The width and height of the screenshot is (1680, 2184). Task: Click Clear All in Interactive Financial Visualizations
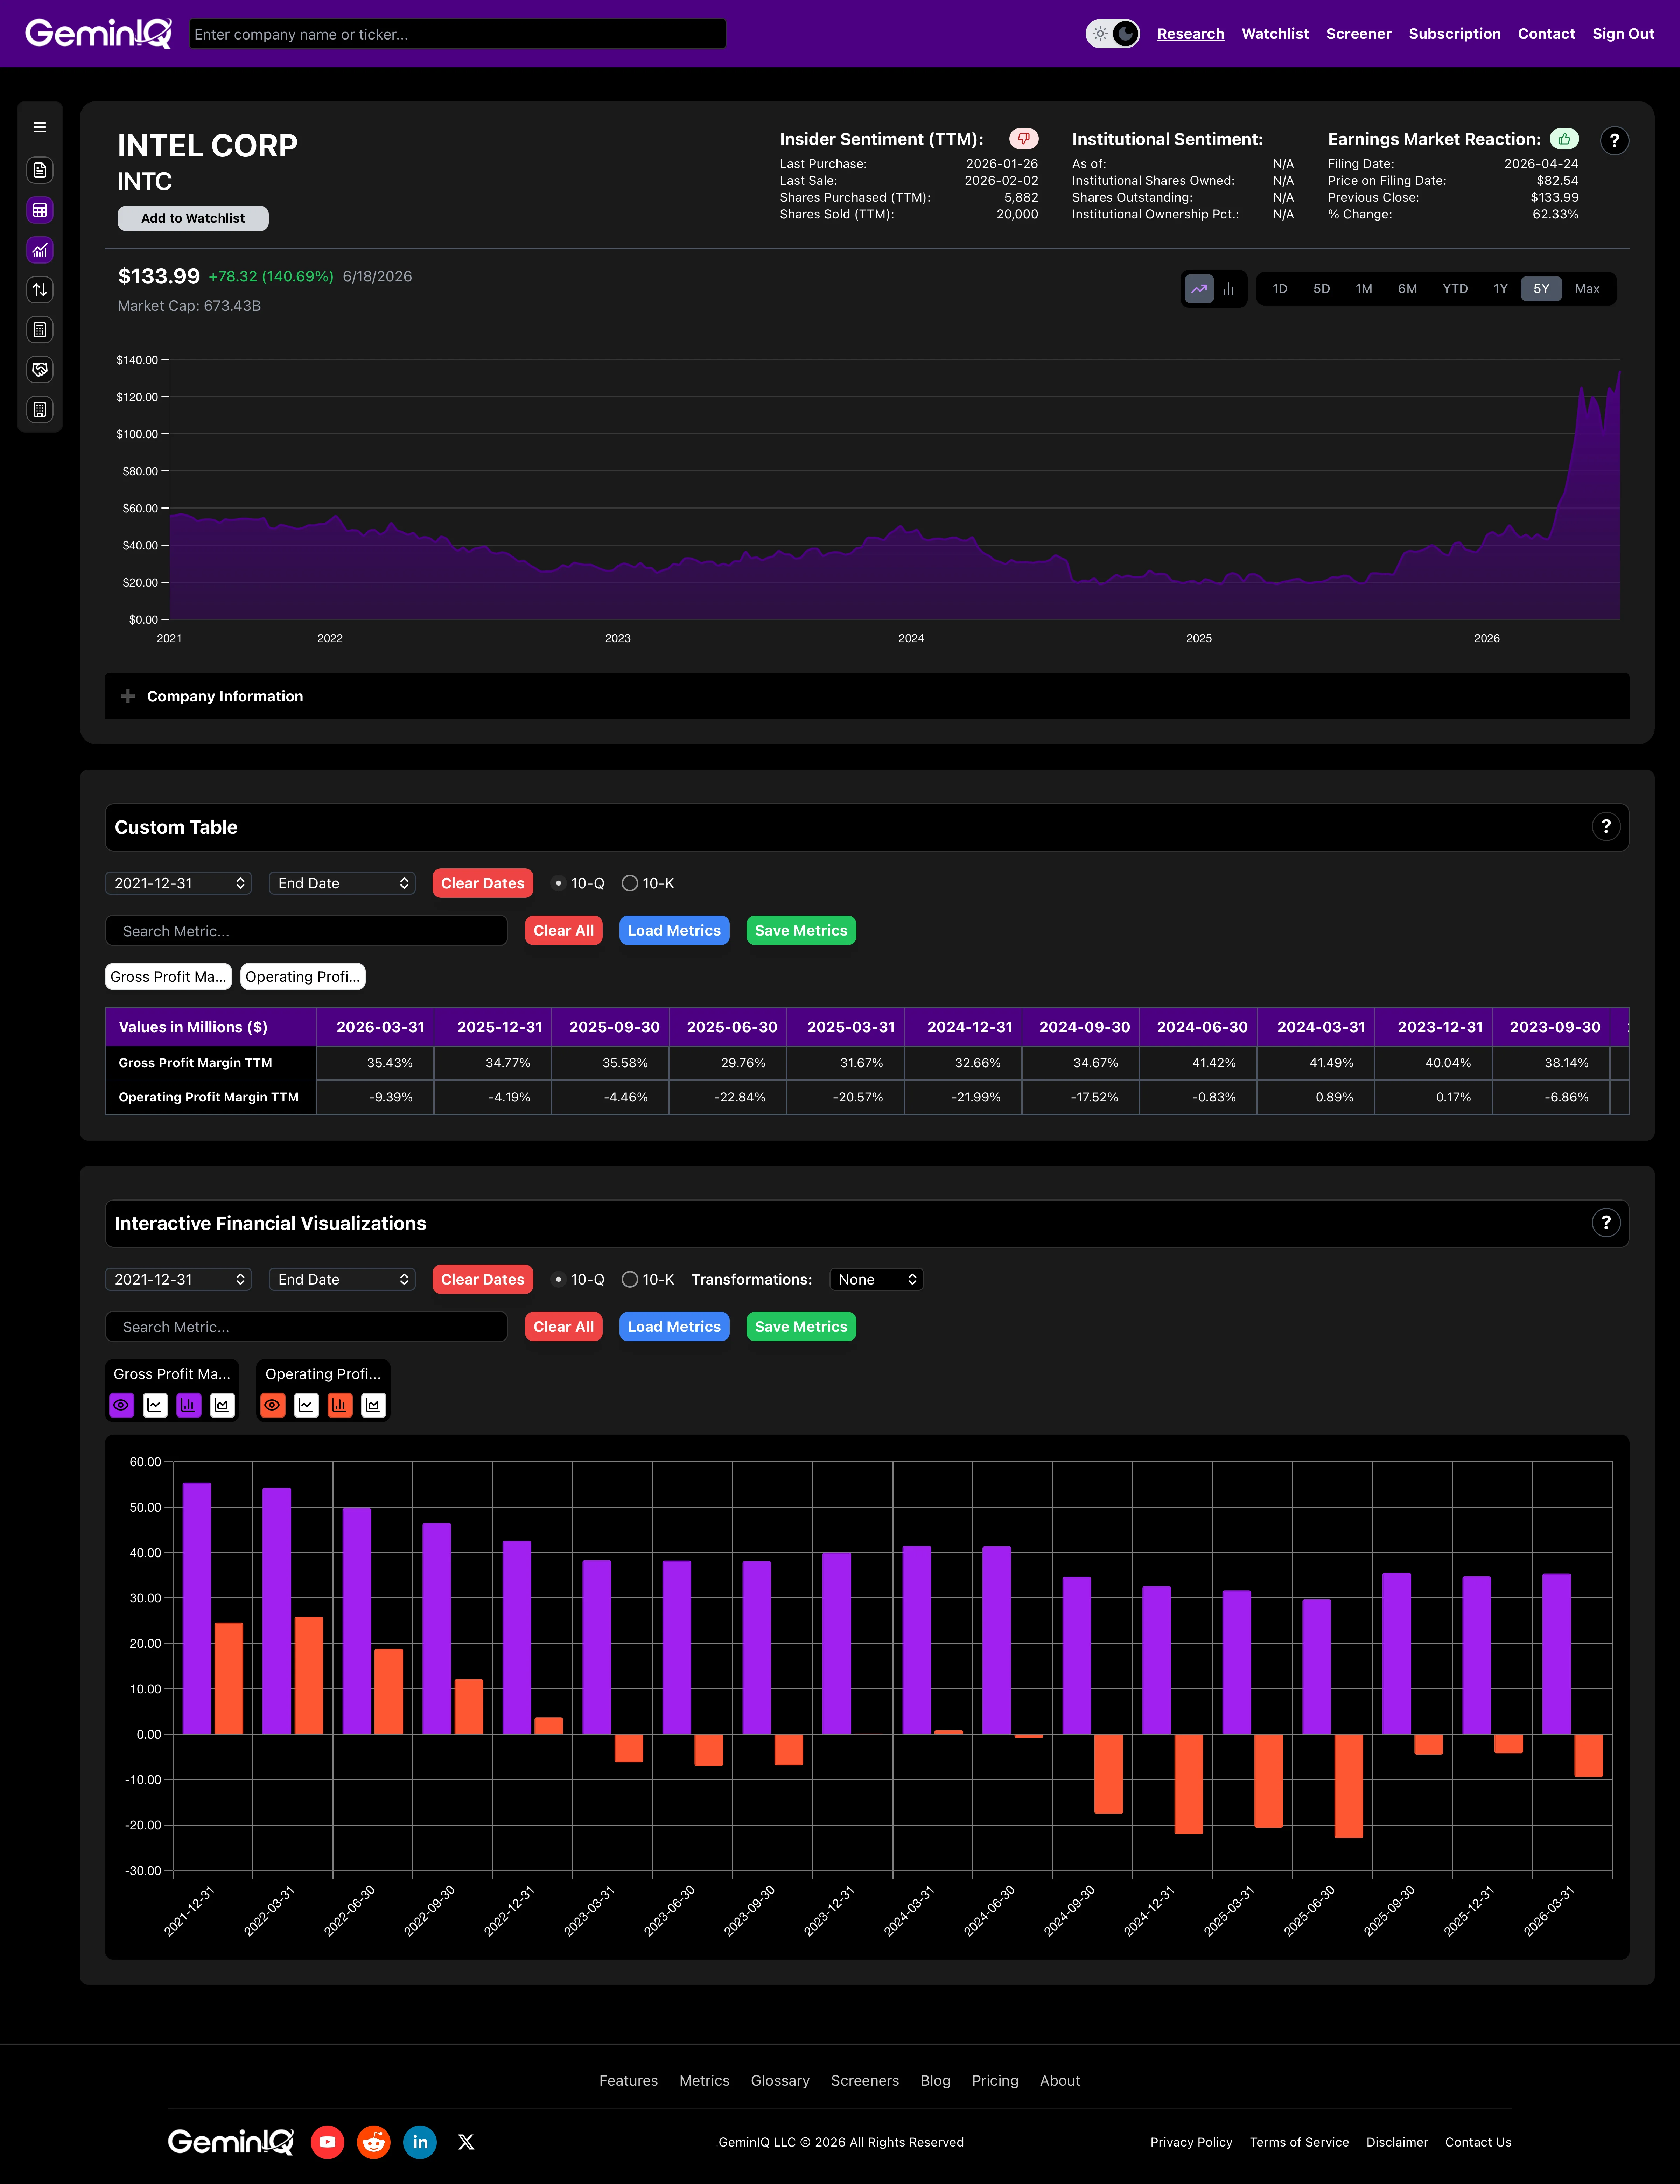click(563, 1327)
